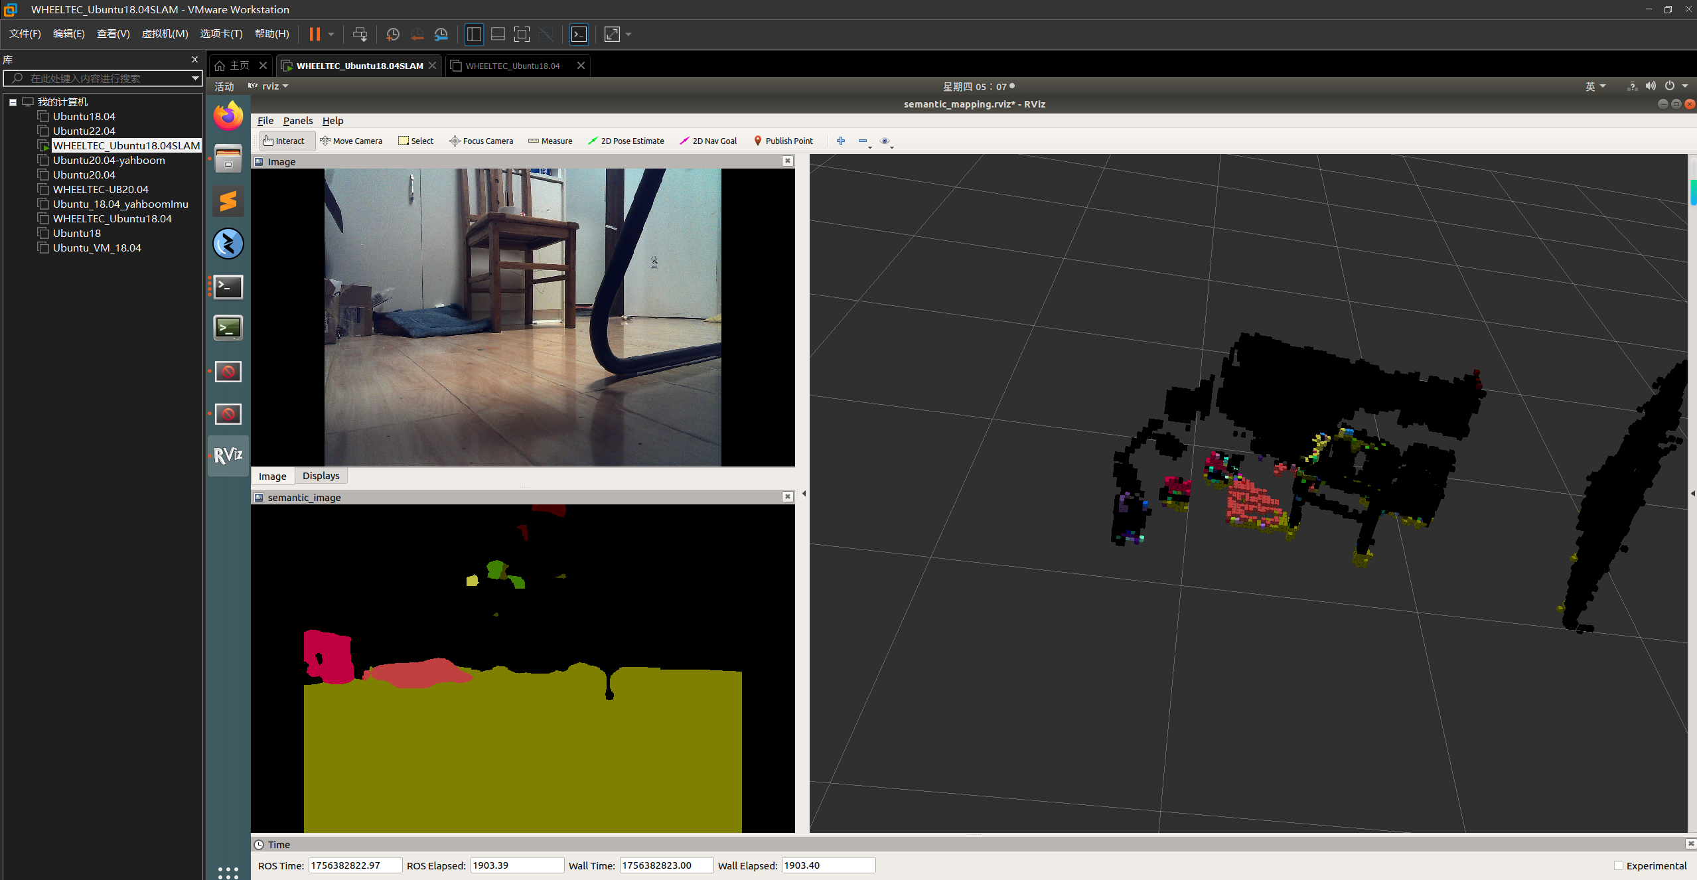This screenshot has width=1697, height=880.
Task: Open the input language 英 menu
Action: point(1594,86)
